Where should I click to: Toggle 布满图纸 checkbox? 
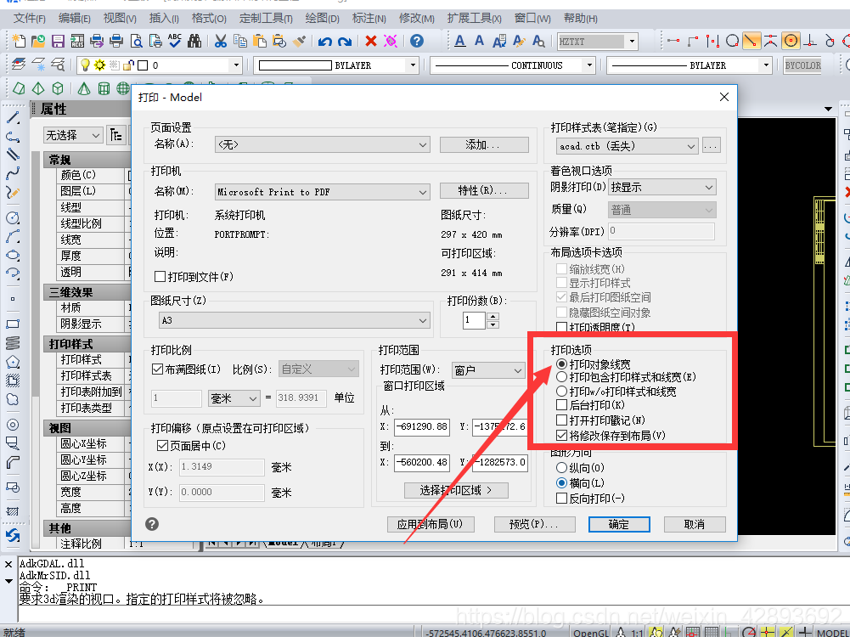coord(157,369)
